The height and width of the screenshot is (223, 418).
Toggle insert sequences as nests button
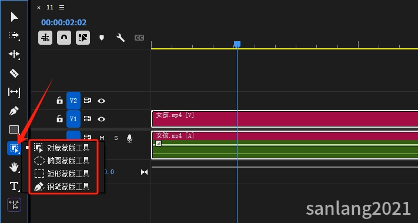[45, 38]
